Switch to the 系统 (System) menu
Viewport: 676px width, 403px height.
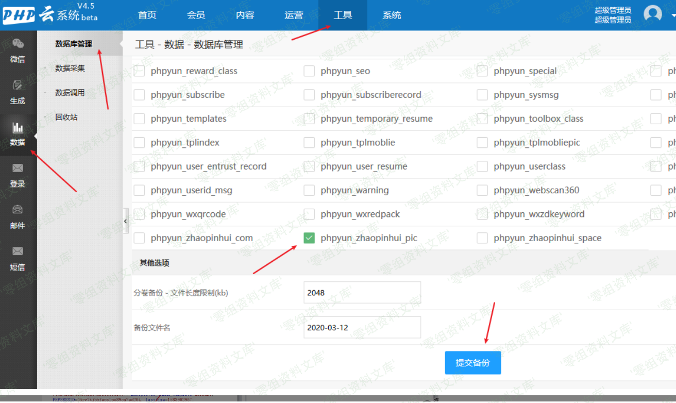coord(392,15)
